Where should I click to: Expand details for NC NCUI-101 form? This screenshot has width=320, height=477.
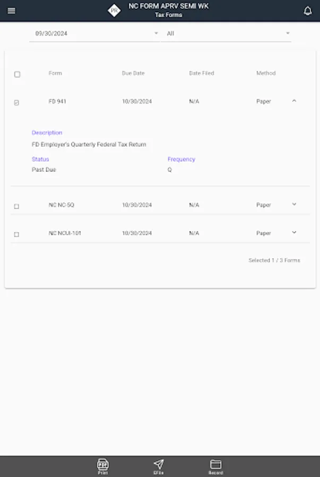pos(295,233)
